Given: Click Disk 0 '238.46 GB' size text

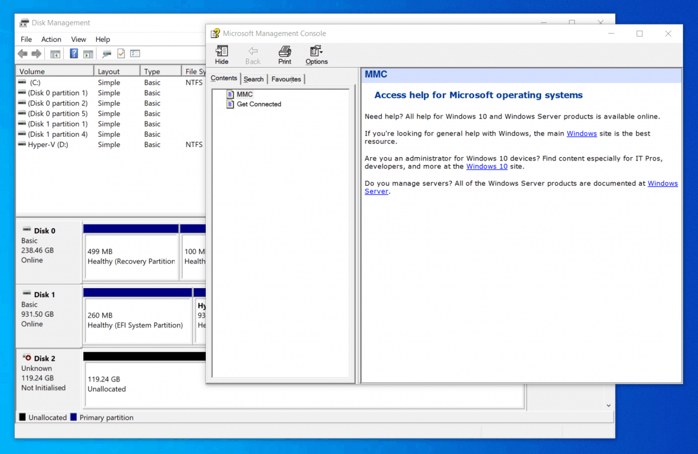Looking at the screenshot, I should point(38,250).
